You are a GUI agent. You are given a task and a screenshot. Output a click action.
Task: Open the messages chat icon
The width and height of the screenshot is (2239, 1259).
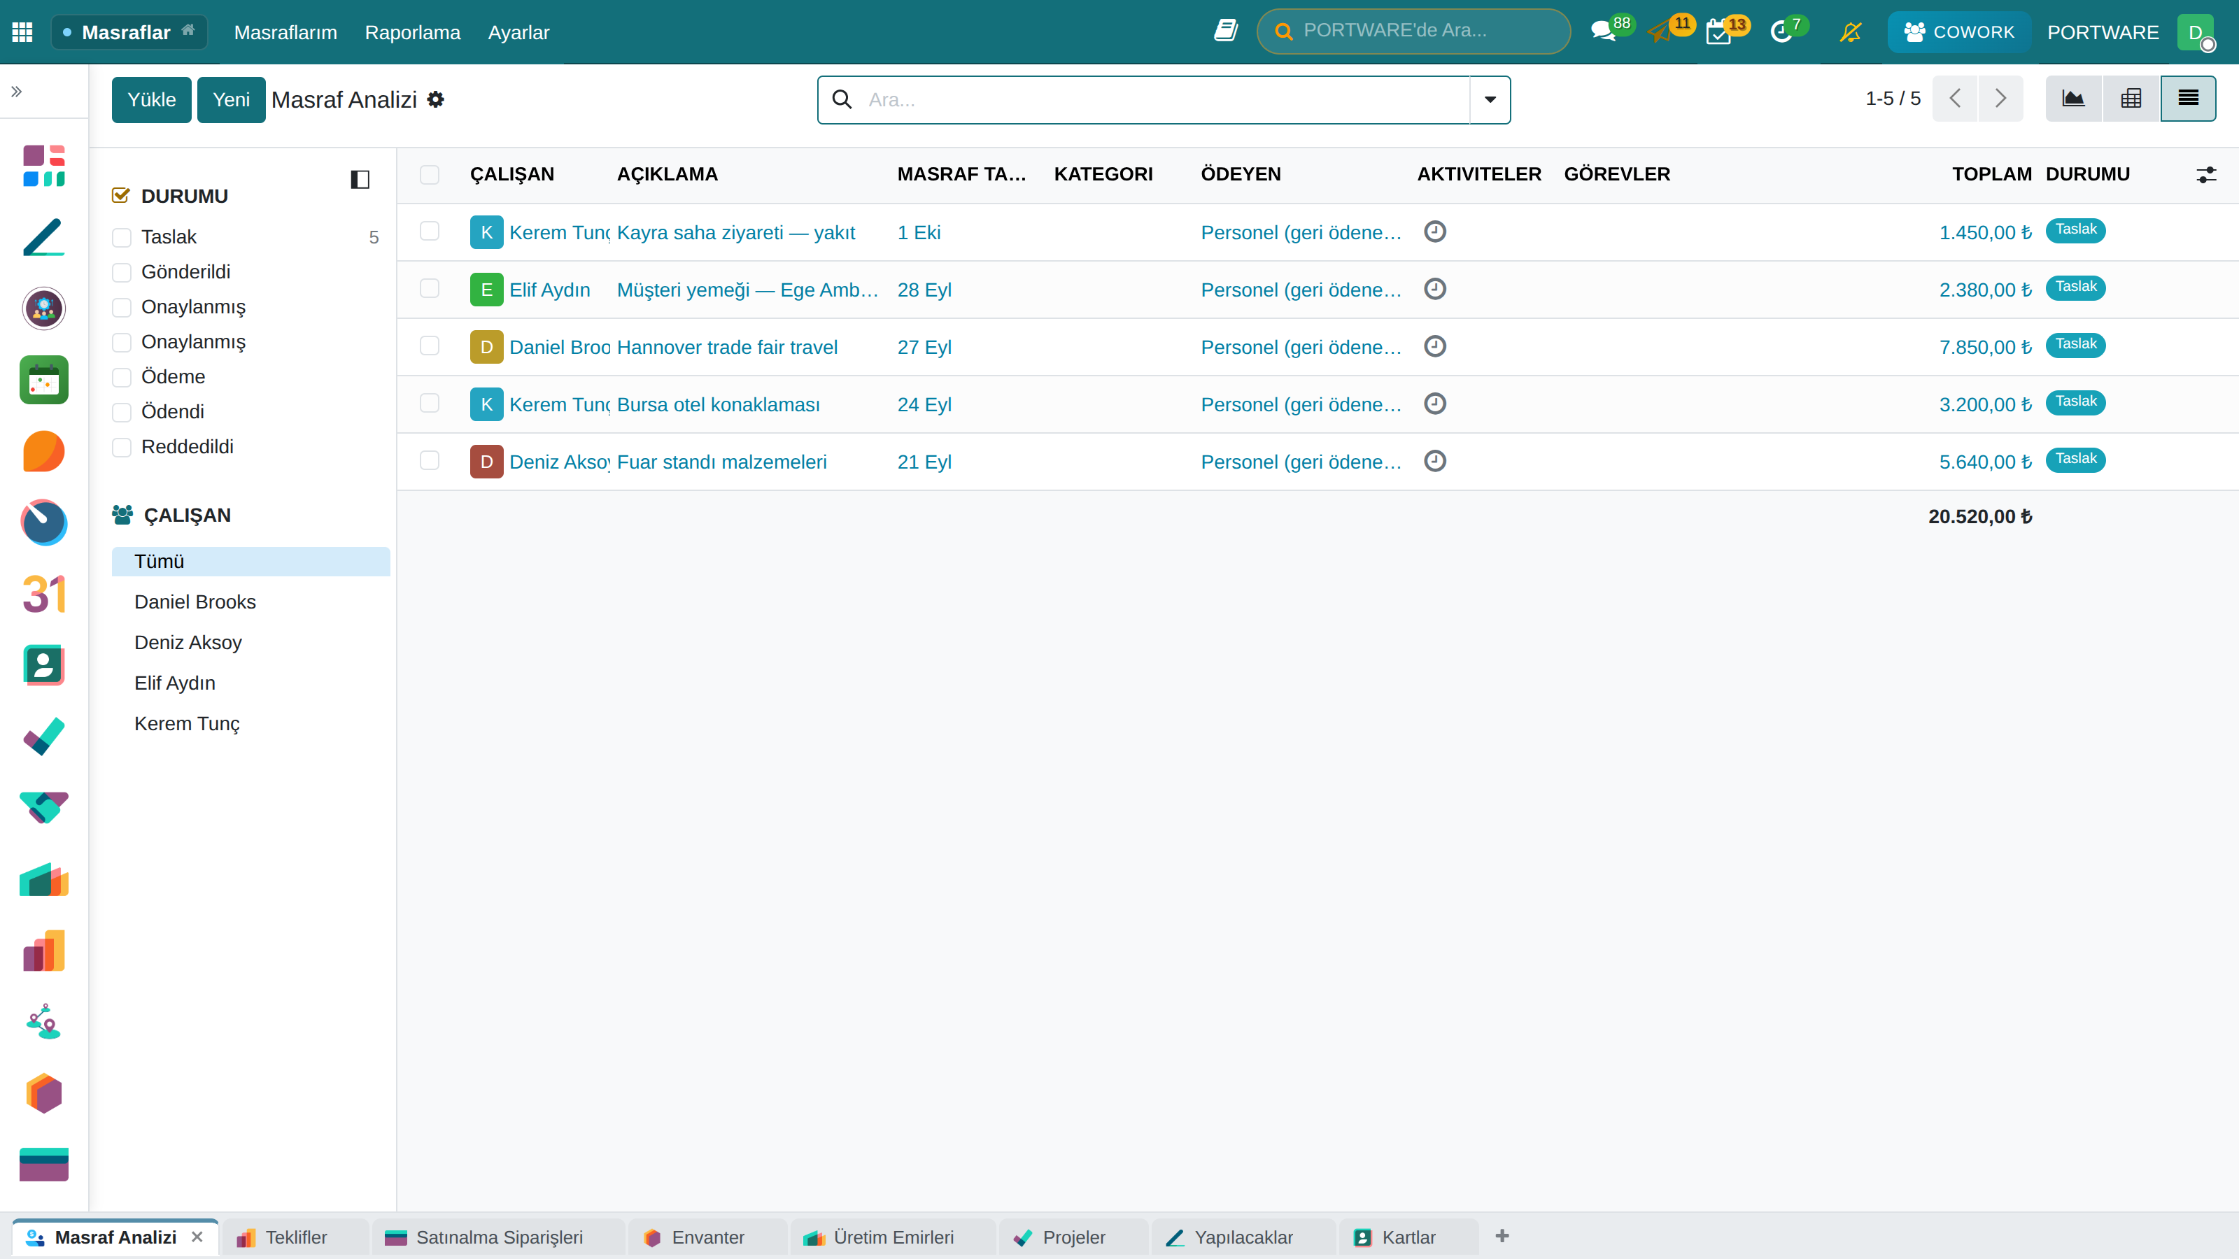click(1602, 32)
